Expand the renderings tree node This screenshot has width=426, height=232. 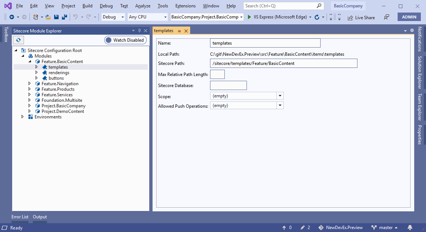tap(36, 73)
